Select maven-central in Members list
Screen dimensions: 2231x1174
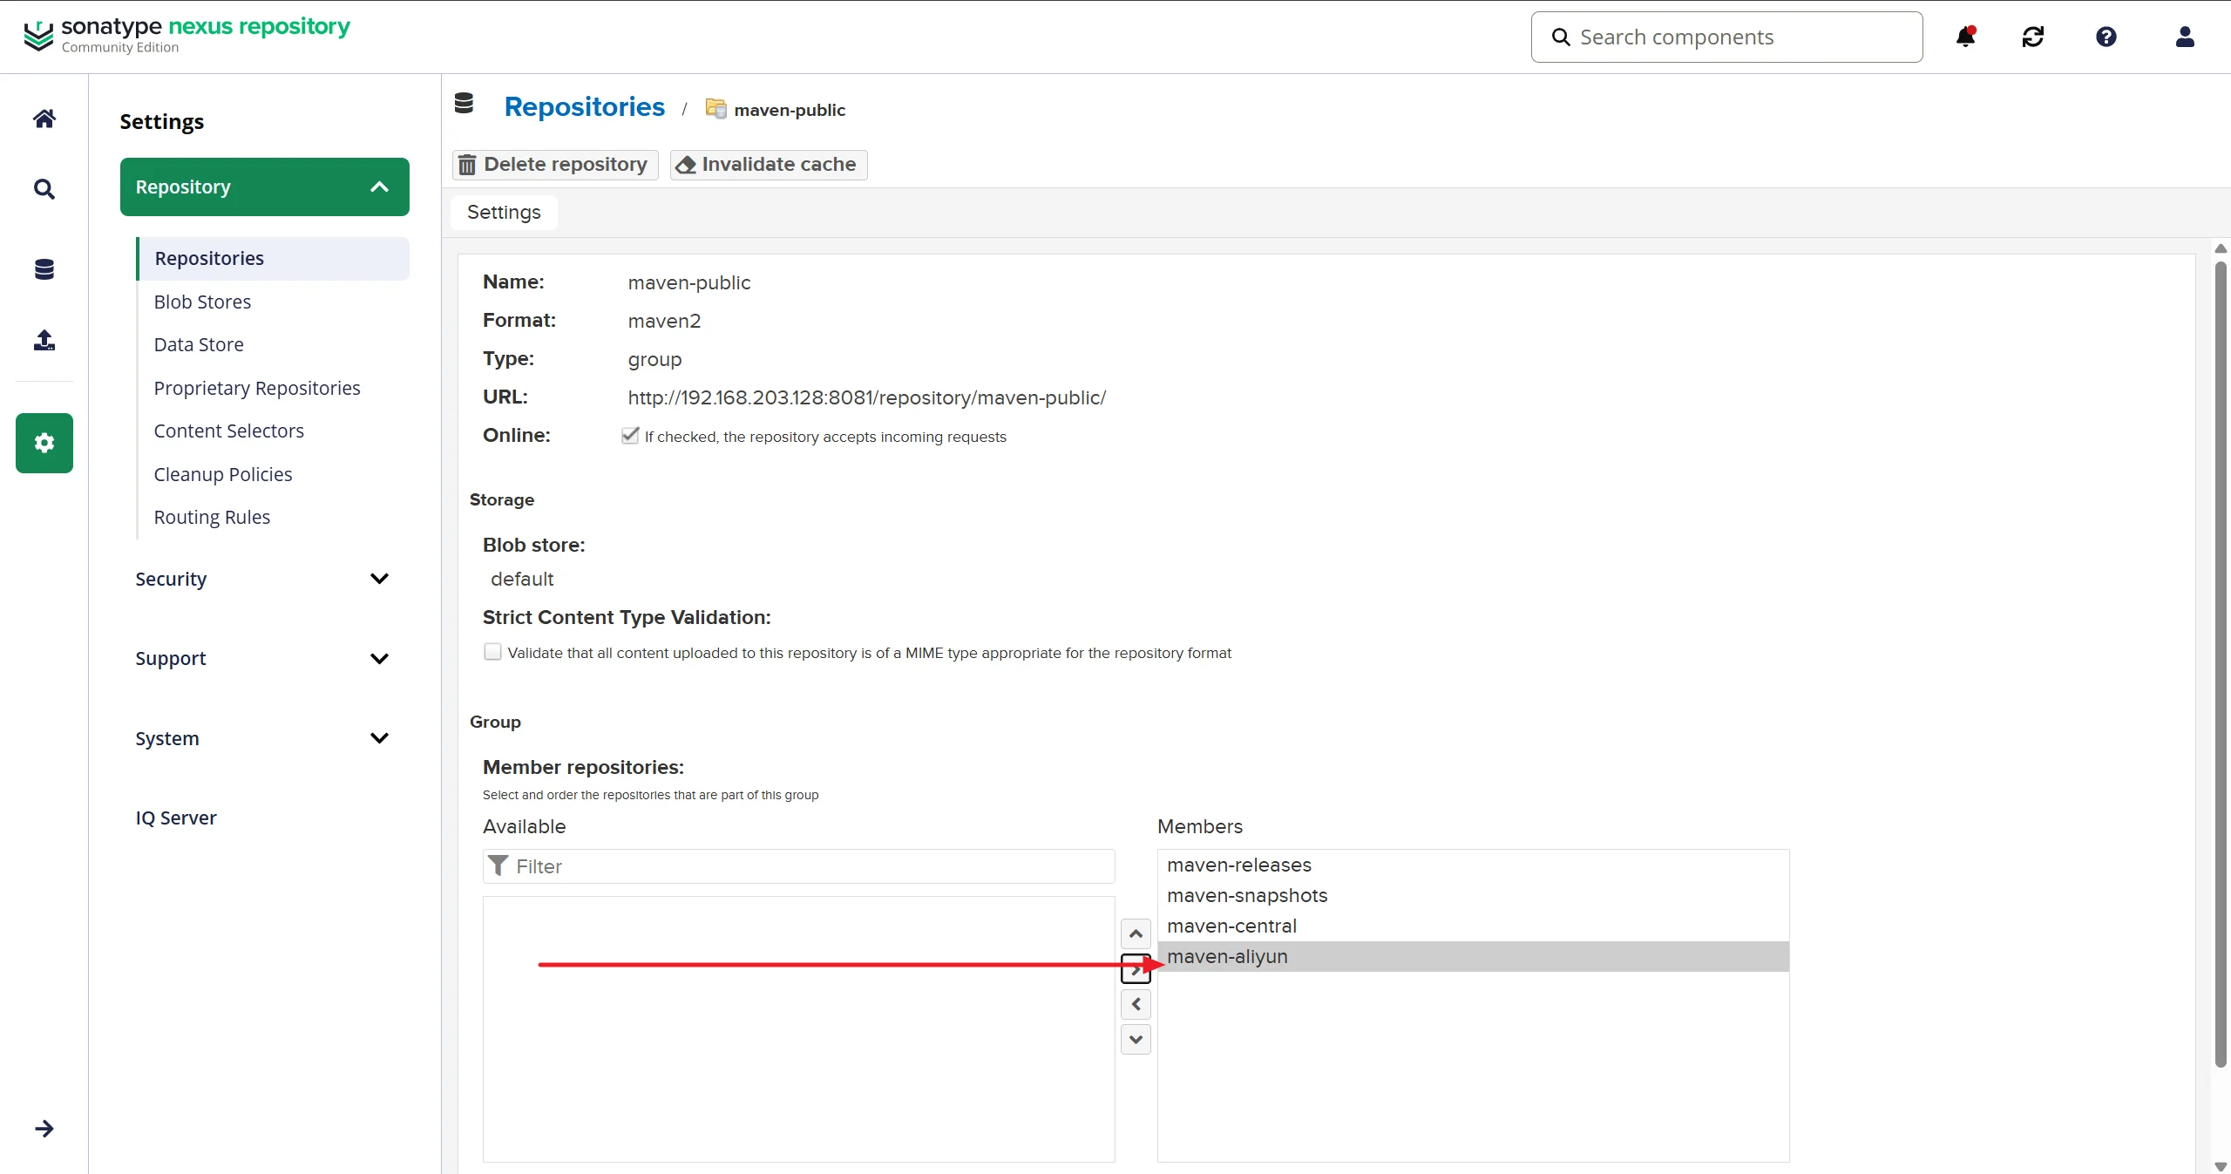coord(1473,926)
